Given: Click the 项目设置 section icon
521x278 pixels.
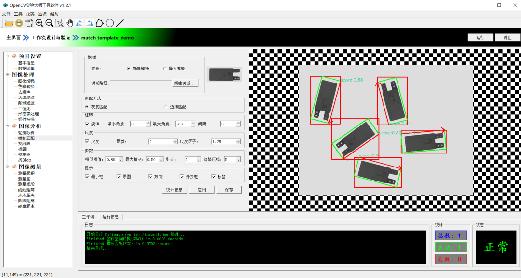Looking at the screenshot, I should pyautogui.click(x=14, y=56).
